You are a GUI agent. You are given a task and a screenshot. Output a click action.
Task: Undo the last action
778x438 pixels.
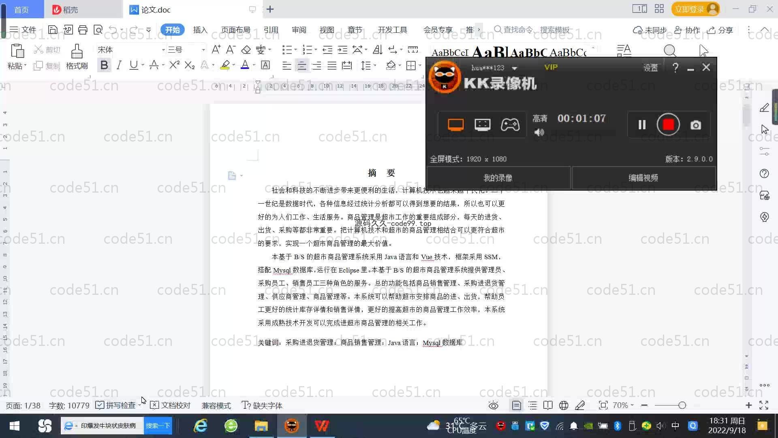pos(113,30)
